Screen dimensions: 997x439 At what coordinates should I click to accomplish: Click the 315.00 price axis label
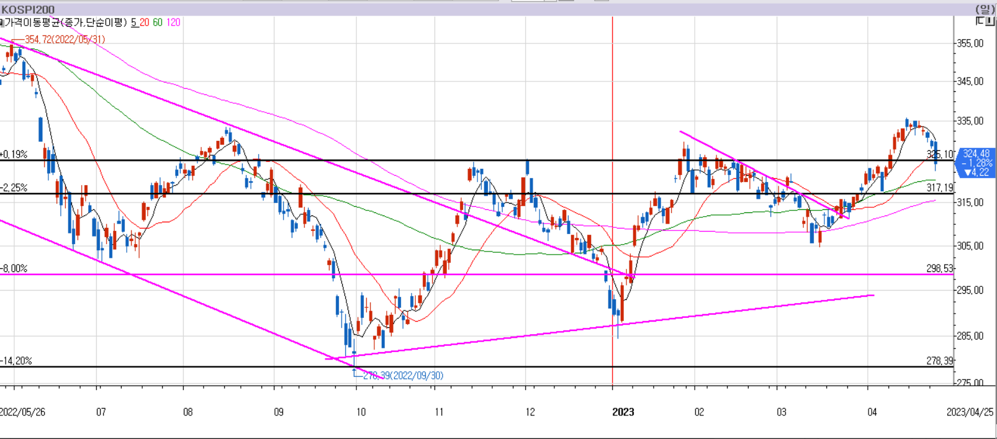(970, 202)
